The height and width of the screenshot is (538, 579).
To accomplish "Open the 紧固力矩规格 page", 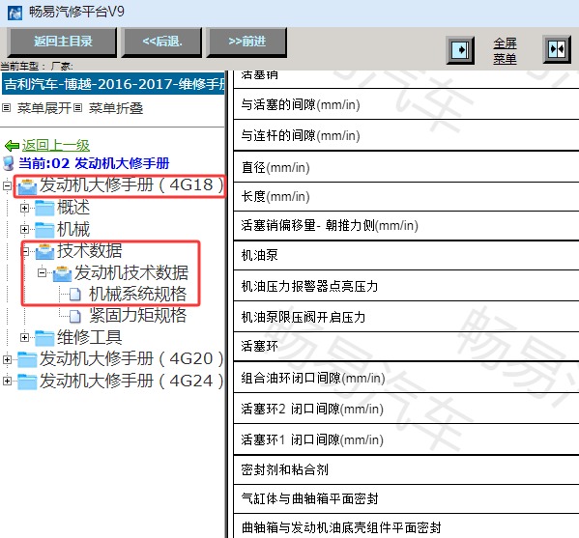I will click(x=137, y=316).
